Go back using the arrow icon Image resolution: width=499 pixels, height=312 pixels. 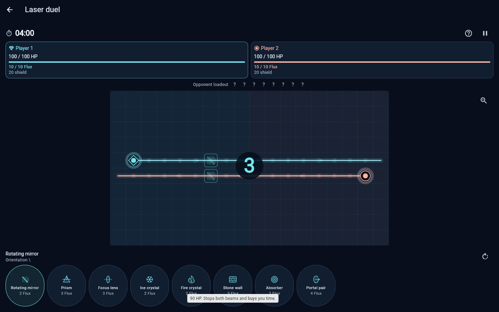(10, 10)
